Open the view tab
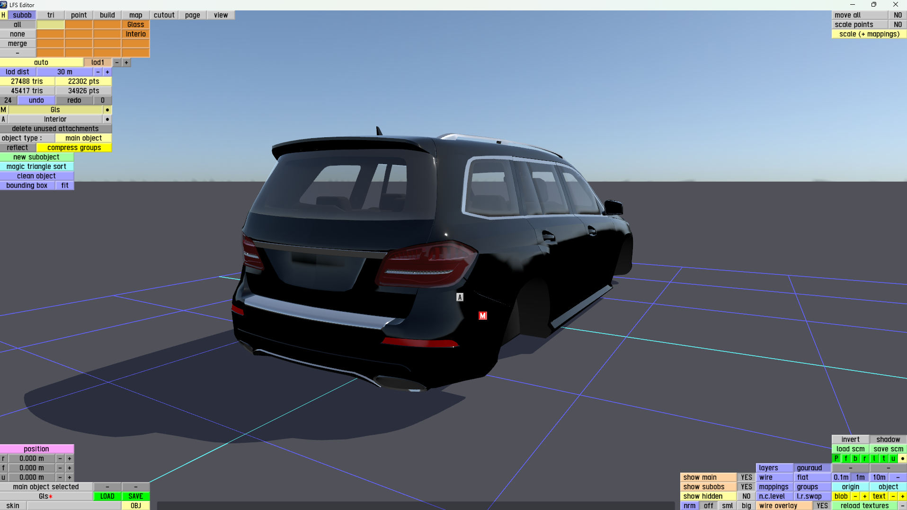The height and width of the screenshot is (510, 907). [221, 15]
